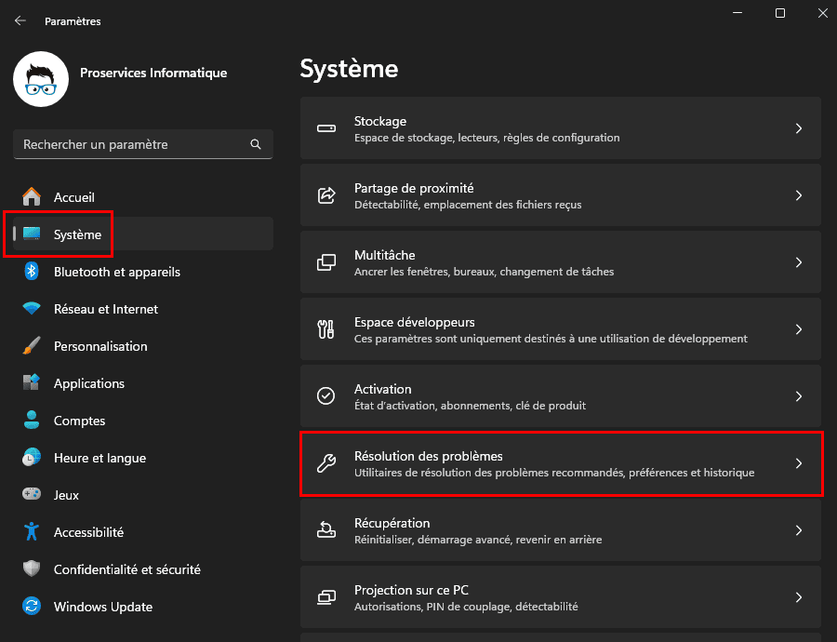Click the Activation checkmark icon

point(325,395)
